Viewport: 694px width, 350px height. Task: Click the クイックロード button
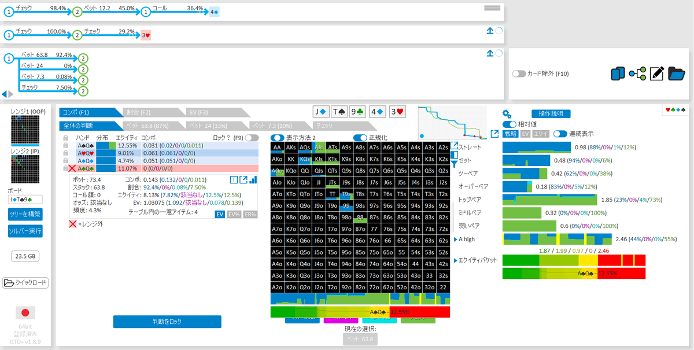click(25, 283)
